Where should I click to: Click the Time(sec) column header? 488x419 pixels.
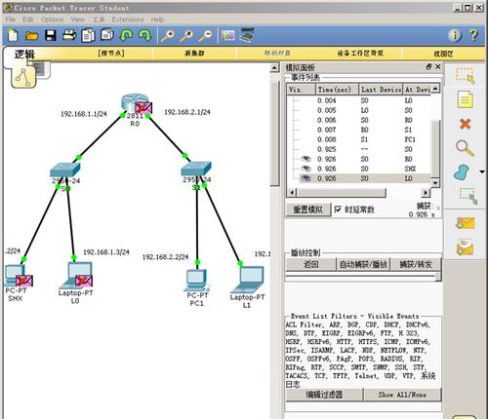pos(337,90)
